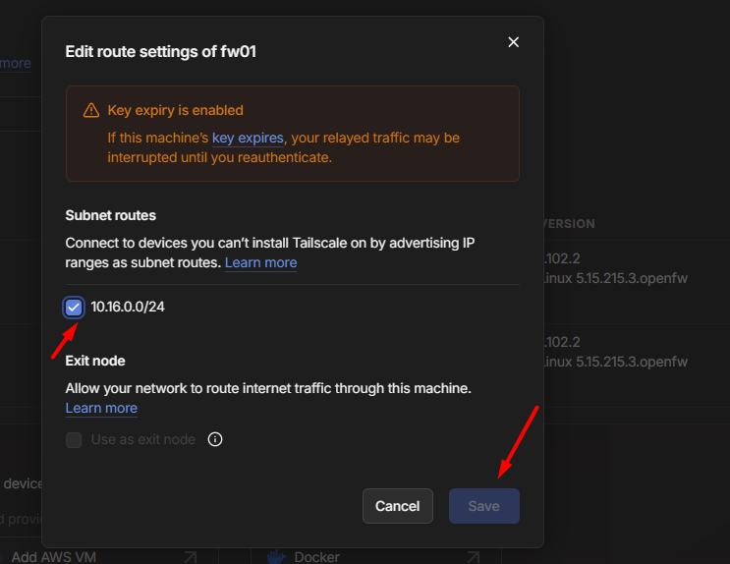Click the Key expiry is enabled heading
This screenshot has height=564, width=730.
(x=176, y=110)
